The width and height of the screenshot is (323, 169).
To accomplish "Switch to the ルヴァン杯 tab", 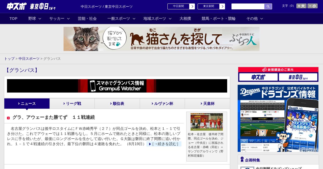I will click(162, 104).
